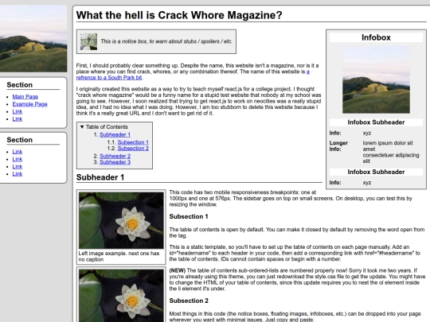The height and width of the screenshot is (322, 430).
Task: Click the "Subheader 1" heading
Action: coord(100,177)
